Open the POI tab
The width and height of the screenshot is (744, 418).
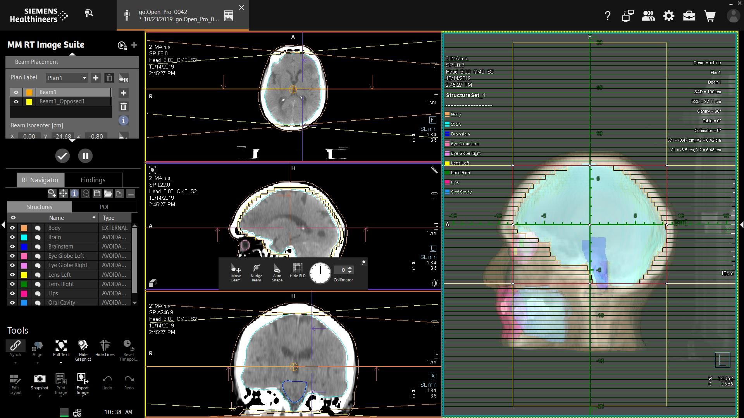(104, 207)
